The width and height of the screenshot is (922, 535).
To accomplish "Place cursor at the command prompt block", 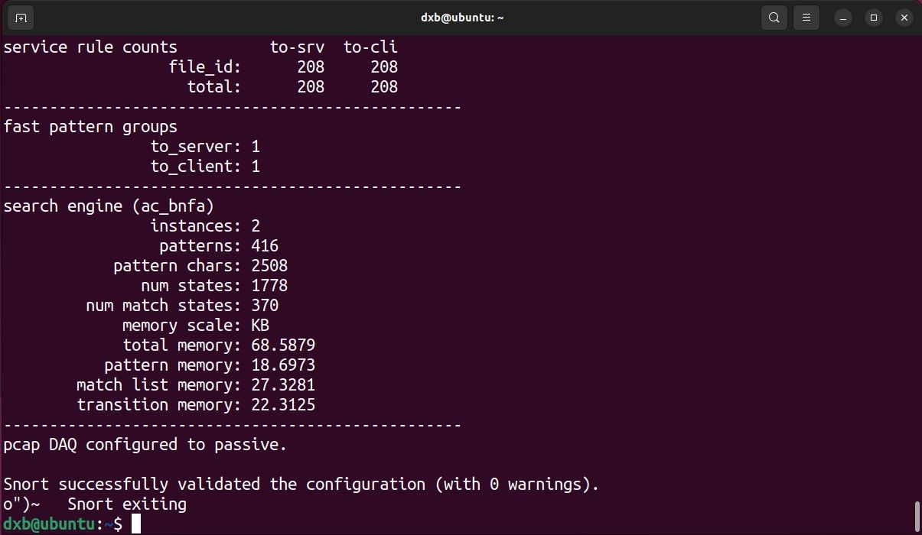I will [x=136, y=524].
